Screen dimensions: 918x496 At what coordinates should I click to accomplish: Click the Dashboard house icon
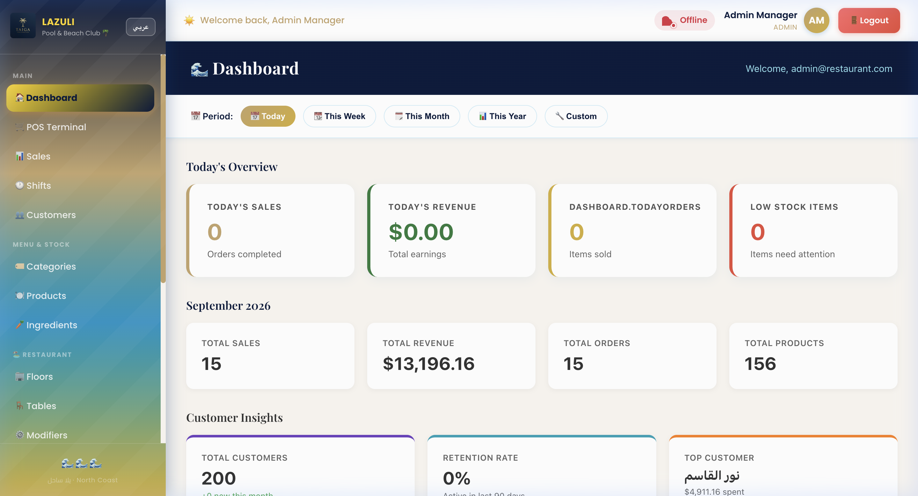19,97
